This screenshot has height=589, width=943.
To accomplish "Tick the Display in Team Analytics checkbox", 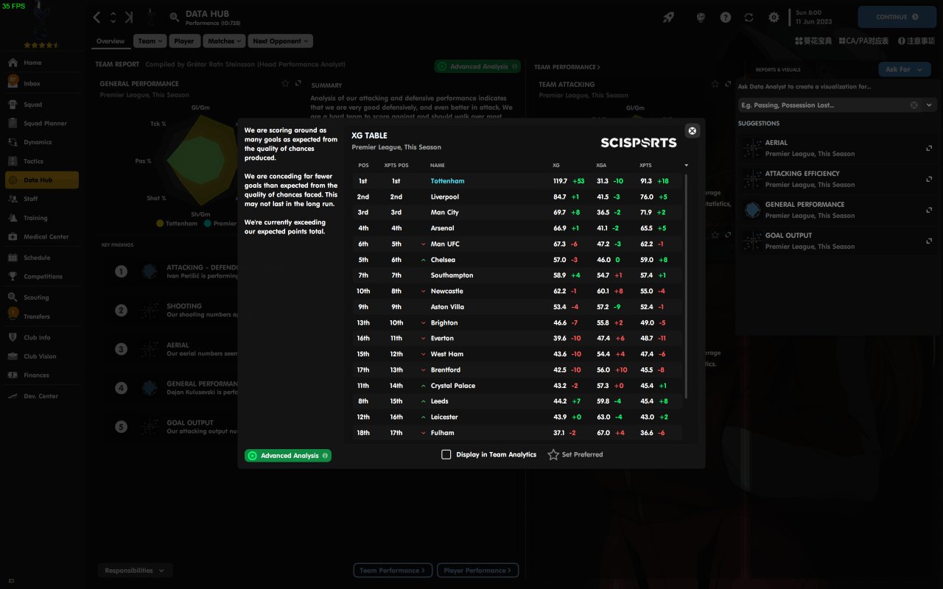I will (446, 455).
